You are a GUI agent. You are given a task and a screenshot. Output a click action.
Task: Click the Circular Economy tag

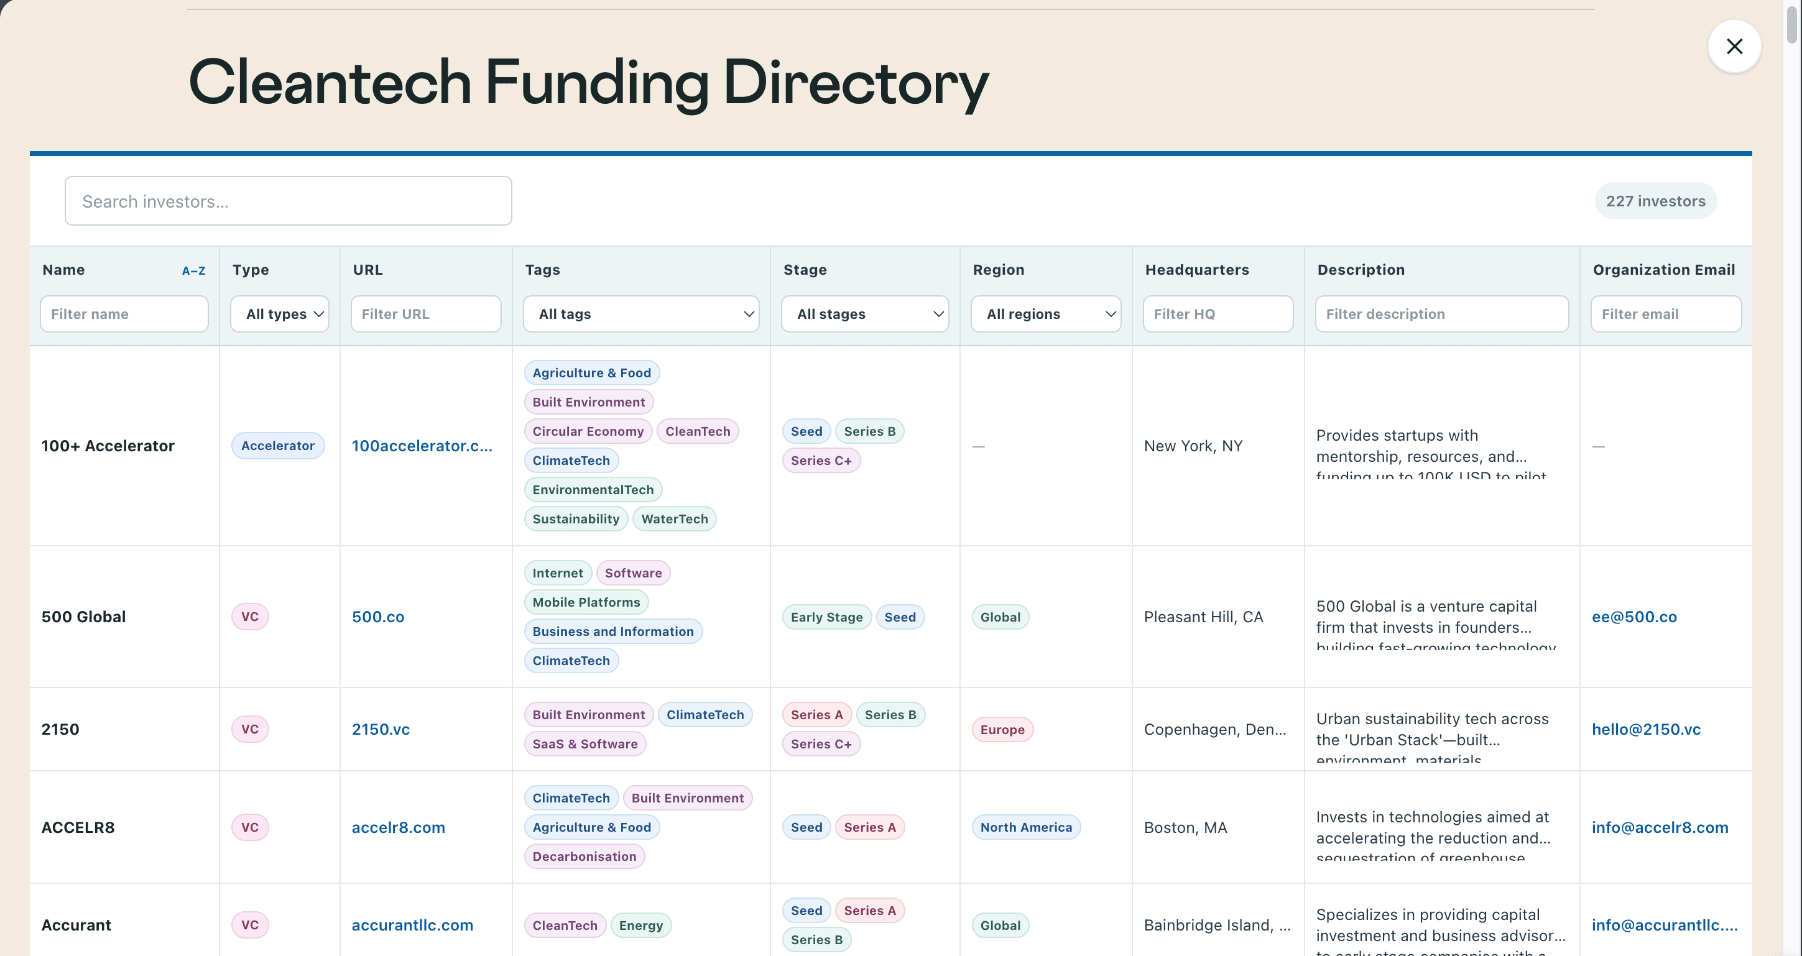click(x=588, y=431)
